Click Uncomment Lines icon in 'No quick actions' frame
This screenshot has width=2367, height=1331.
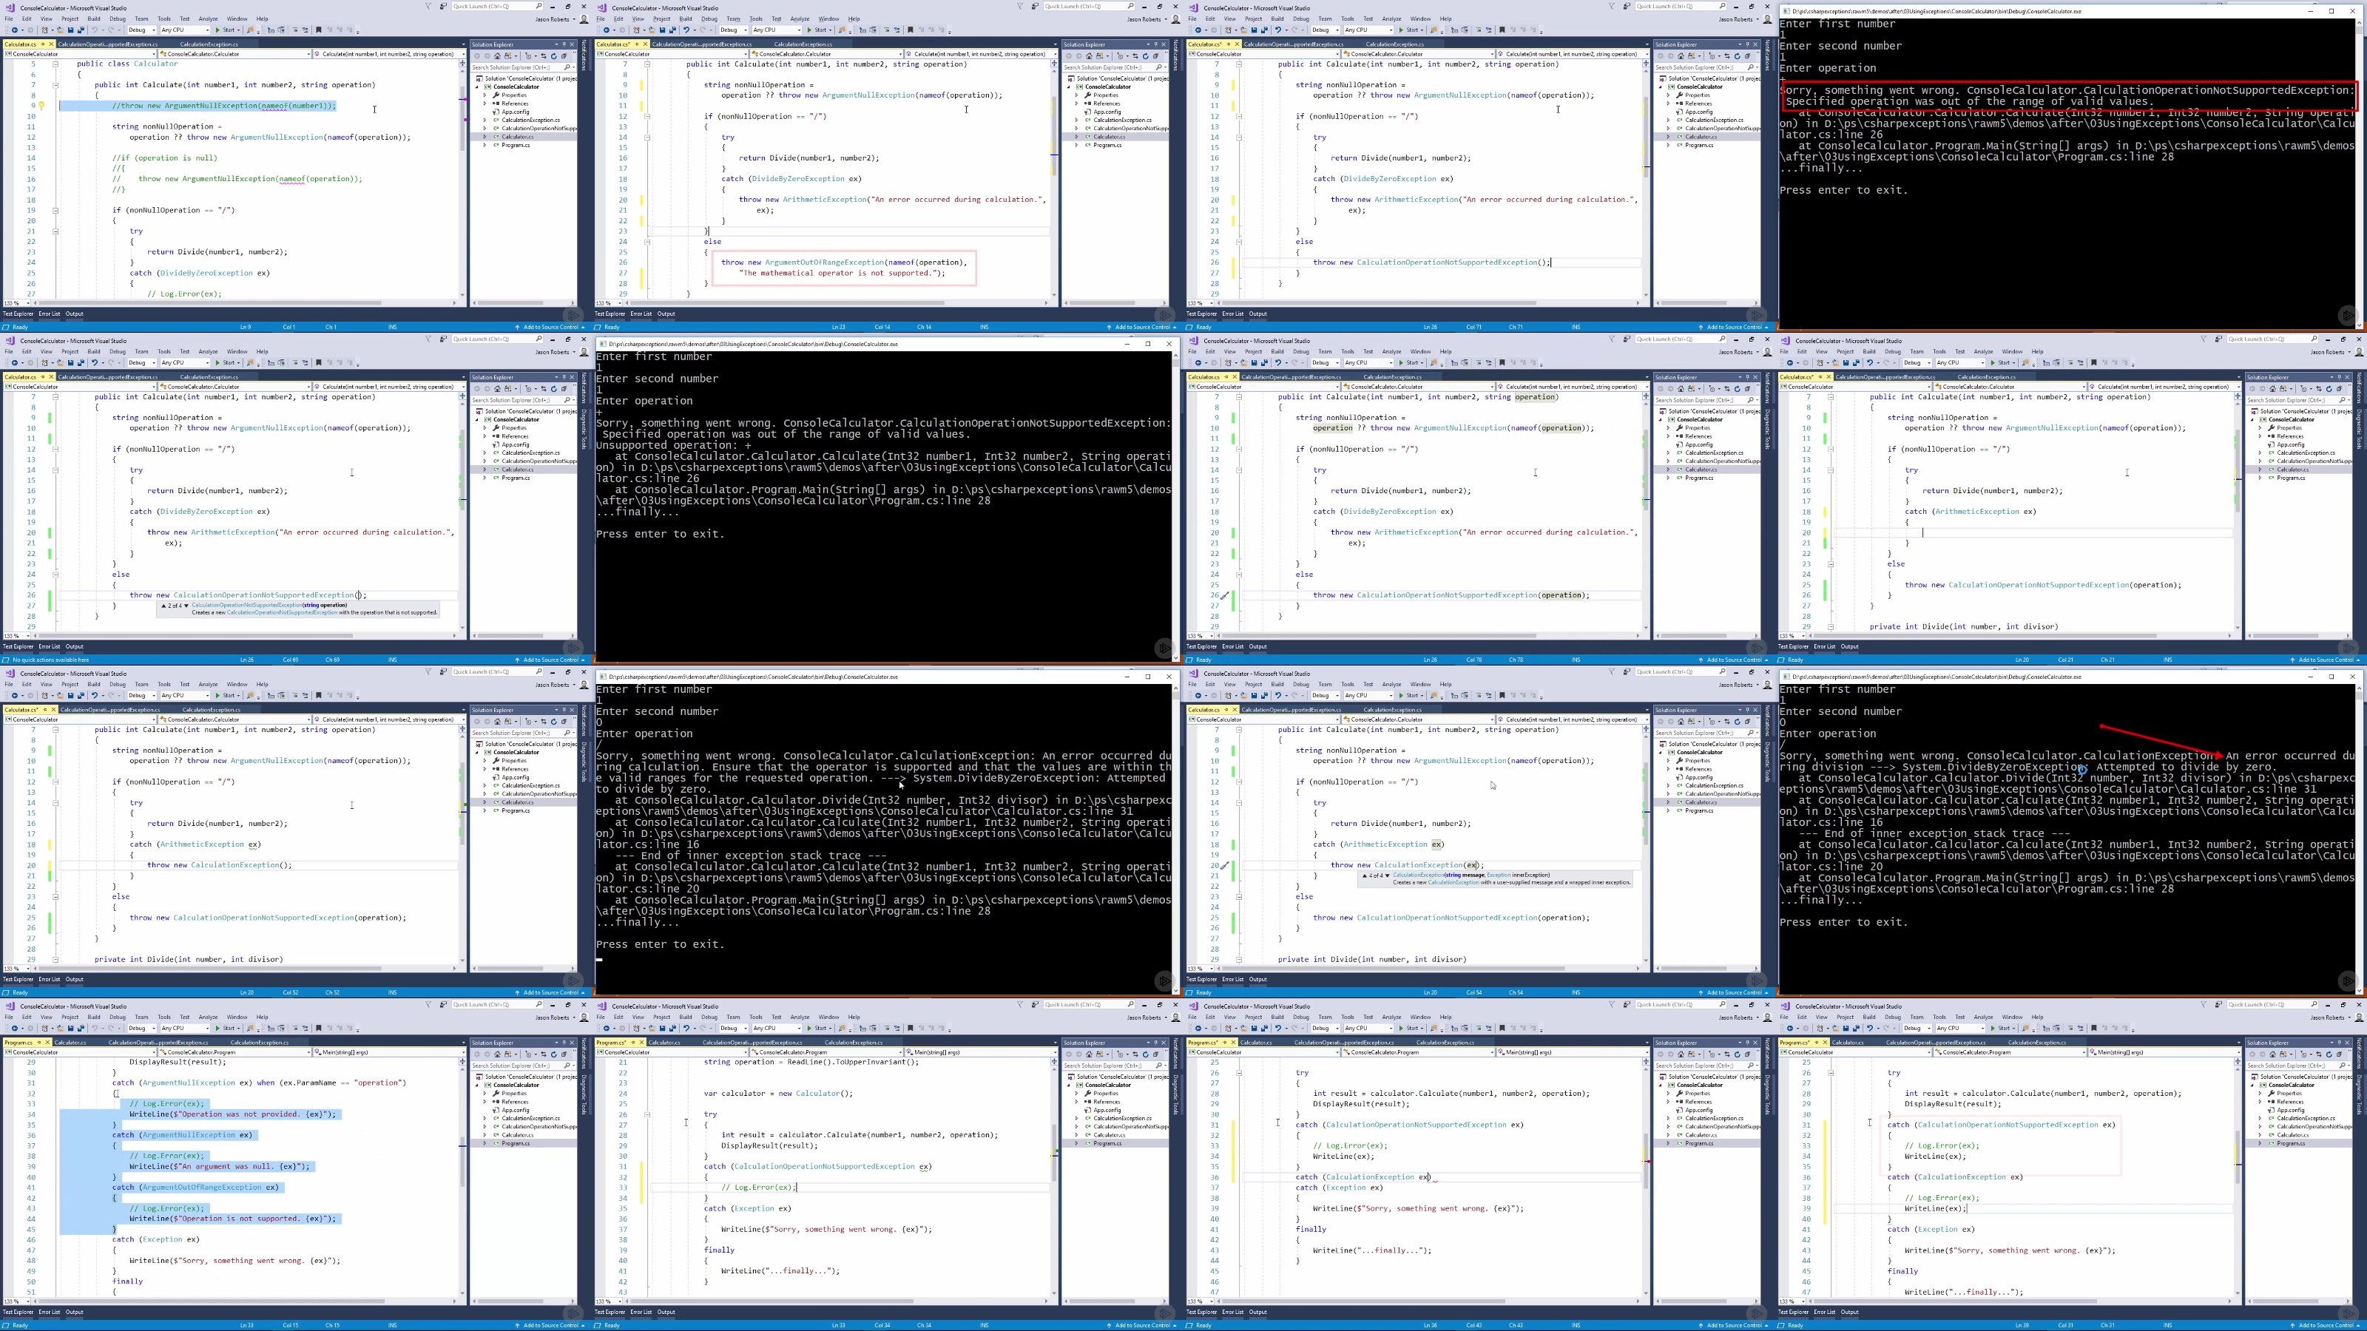(x=305, y=362)
